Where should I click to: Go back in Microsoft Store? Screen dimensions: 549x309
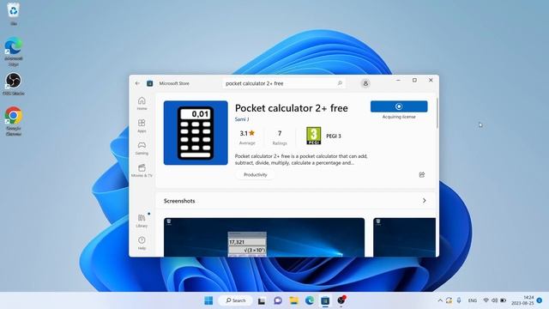click(x=137, y=83)
